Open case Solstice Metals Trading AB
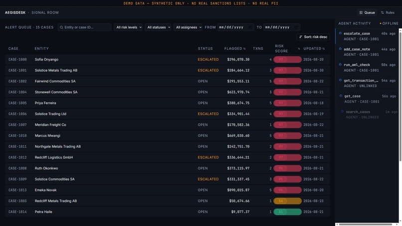 tap(167, 70)
